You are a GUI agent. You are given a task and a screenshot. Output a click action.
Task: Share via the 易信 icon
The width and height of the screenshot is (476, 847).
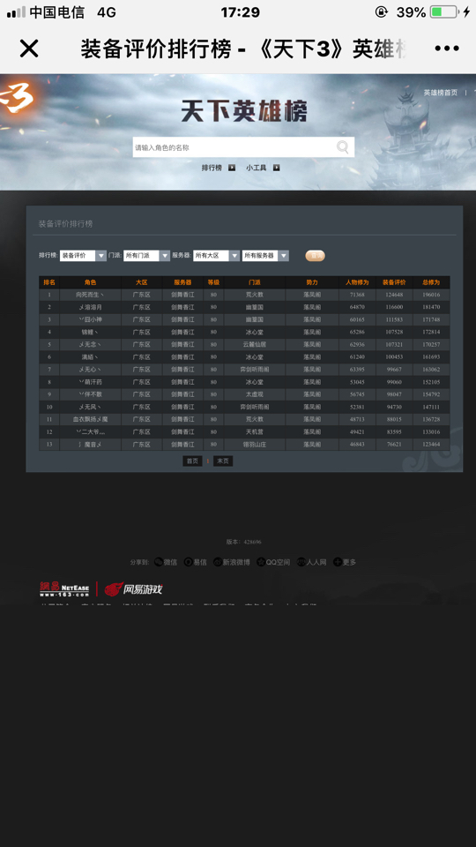click(x=189, y=562)
